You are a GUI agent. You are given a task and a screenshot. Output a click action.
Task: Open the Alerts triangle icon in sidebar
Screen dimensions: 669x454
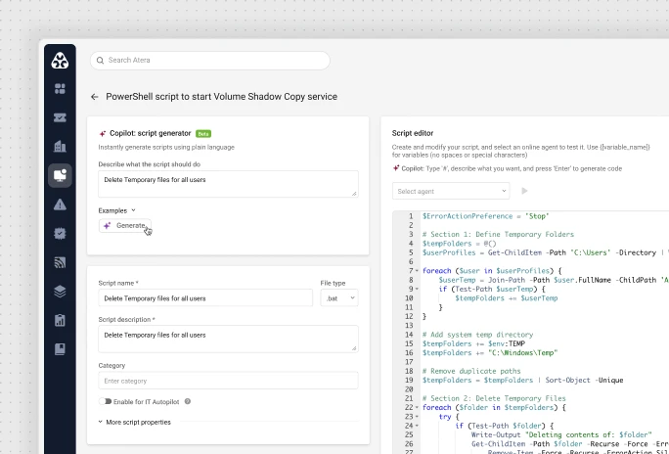60,204
